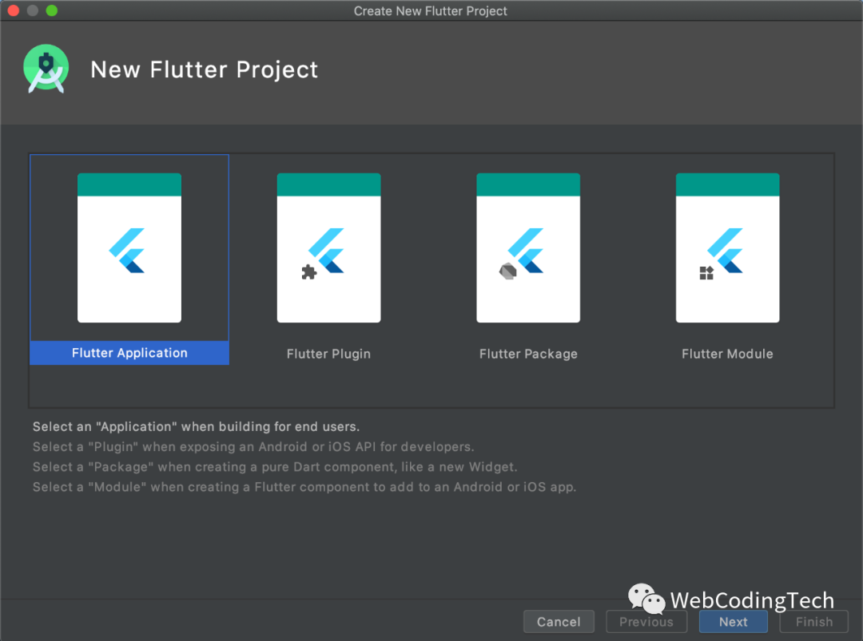Click the 'New Flutter Project' heading
Image resolution: width=863 pixels, height=641 pixels.
pos(205,69)
